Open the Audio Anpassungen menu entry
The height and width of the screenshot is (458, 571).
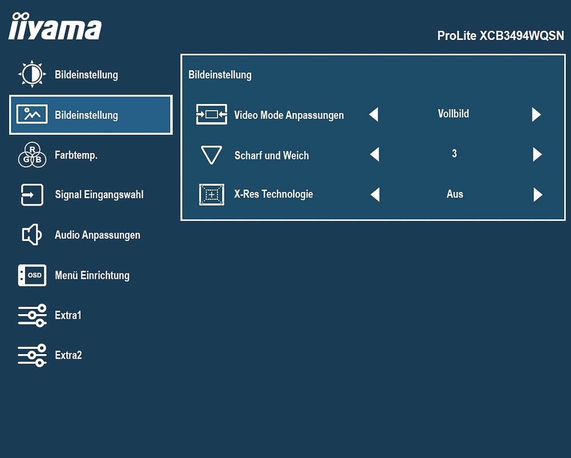[x=97, y=235]
